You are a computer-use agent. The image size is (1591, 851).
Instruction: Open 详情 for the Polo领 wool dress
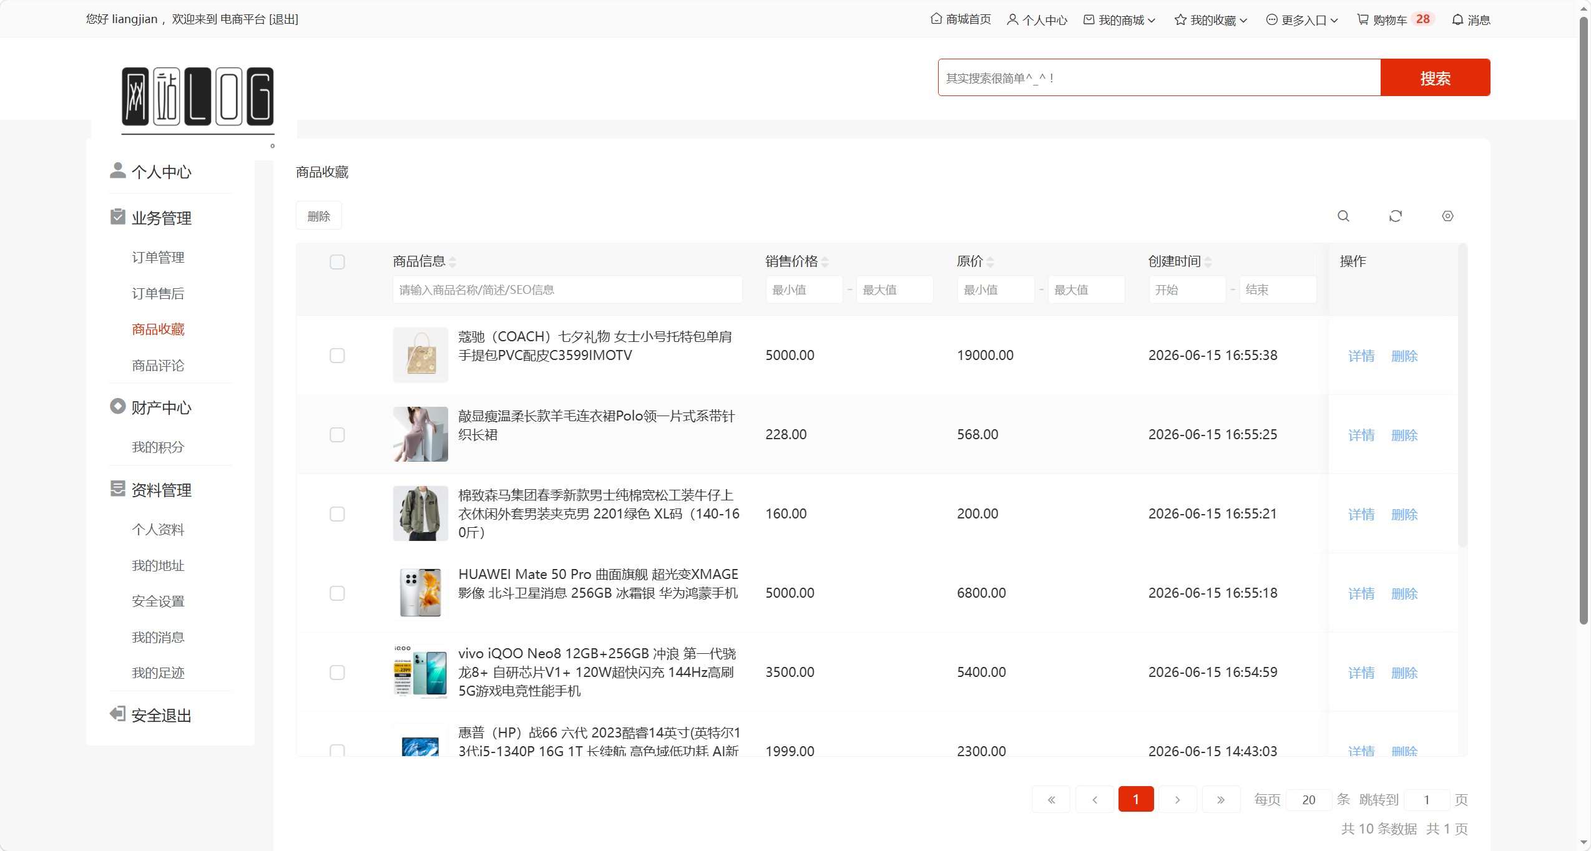click(x=1361, y=435)
